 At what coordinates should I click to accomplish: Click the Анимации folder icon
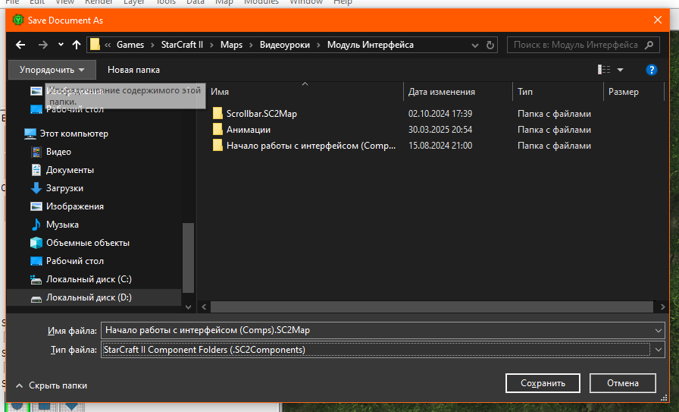217,130
